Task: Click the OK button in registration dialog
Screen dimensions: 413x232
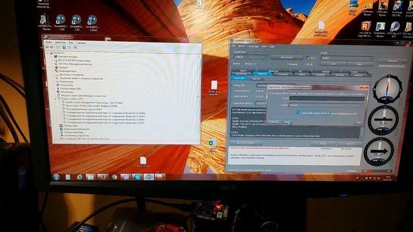Action: (359, 122)
